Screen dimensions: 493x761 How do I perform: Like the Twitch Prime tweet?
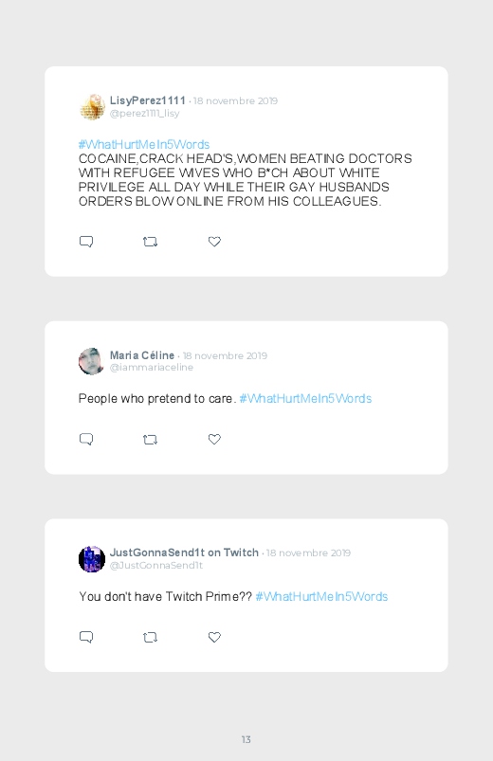(214, 637)
